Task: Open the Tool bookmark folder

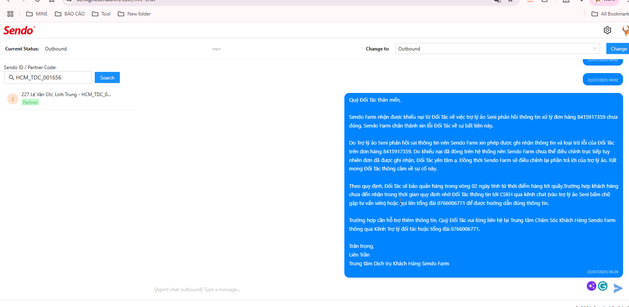Action: (x=101, y=14)
